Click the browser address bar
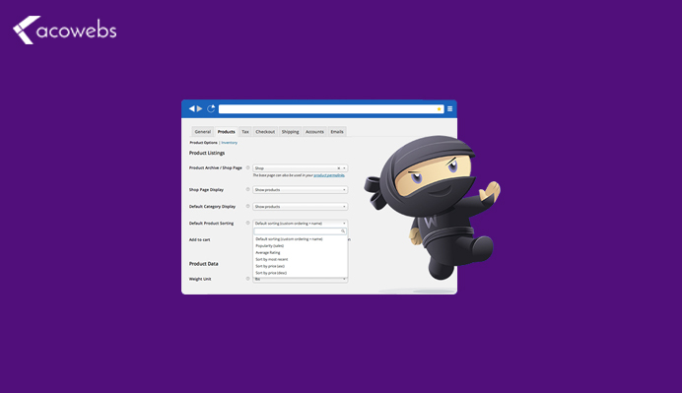 click(x=331, y=109)
